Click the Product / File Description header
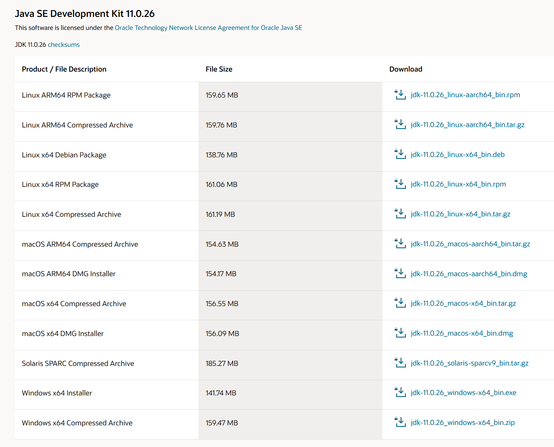Image resolution: width=554 pixels, height=447 pixels. pyautogui.click(x=64, y=69)
